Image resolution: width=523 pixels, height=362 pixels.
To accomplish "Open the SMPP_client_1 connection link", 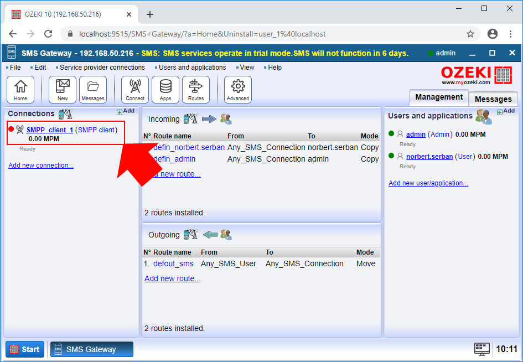I will point(50,130).
